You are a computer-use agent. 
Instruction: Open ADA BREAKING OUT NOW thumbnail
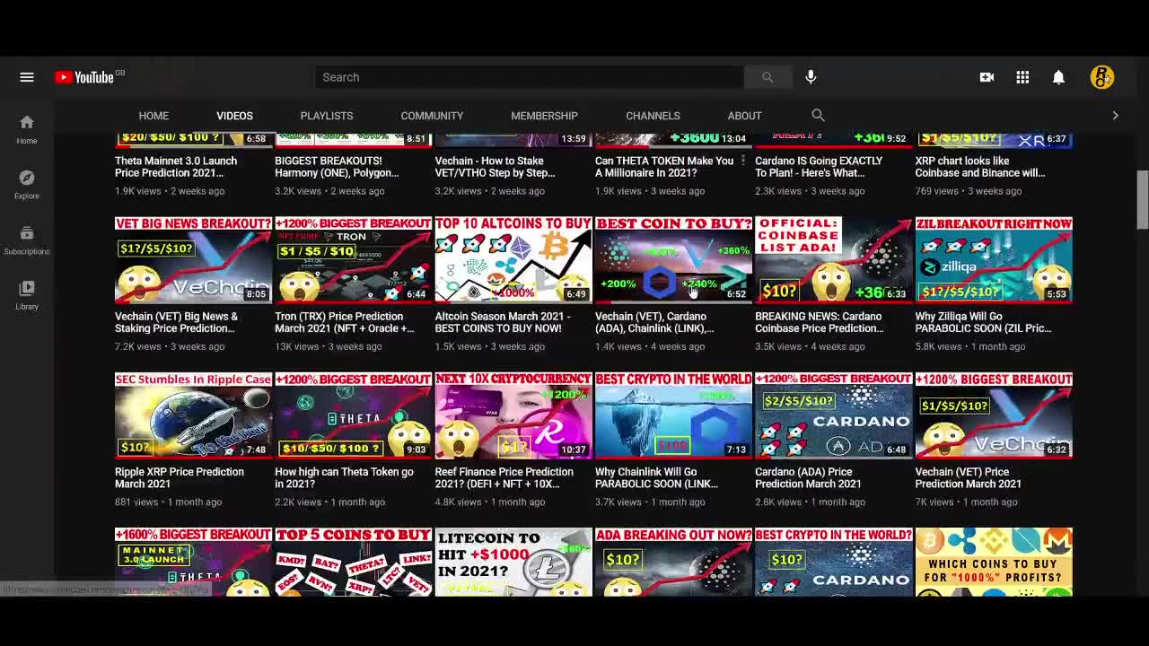673,562
